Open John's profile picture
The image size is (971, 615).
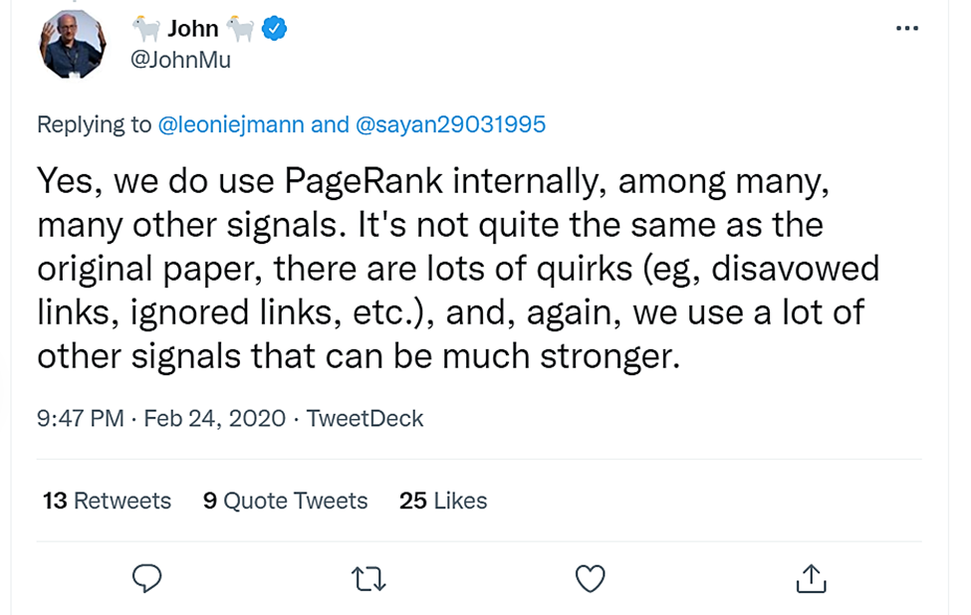tap(72, 46)
